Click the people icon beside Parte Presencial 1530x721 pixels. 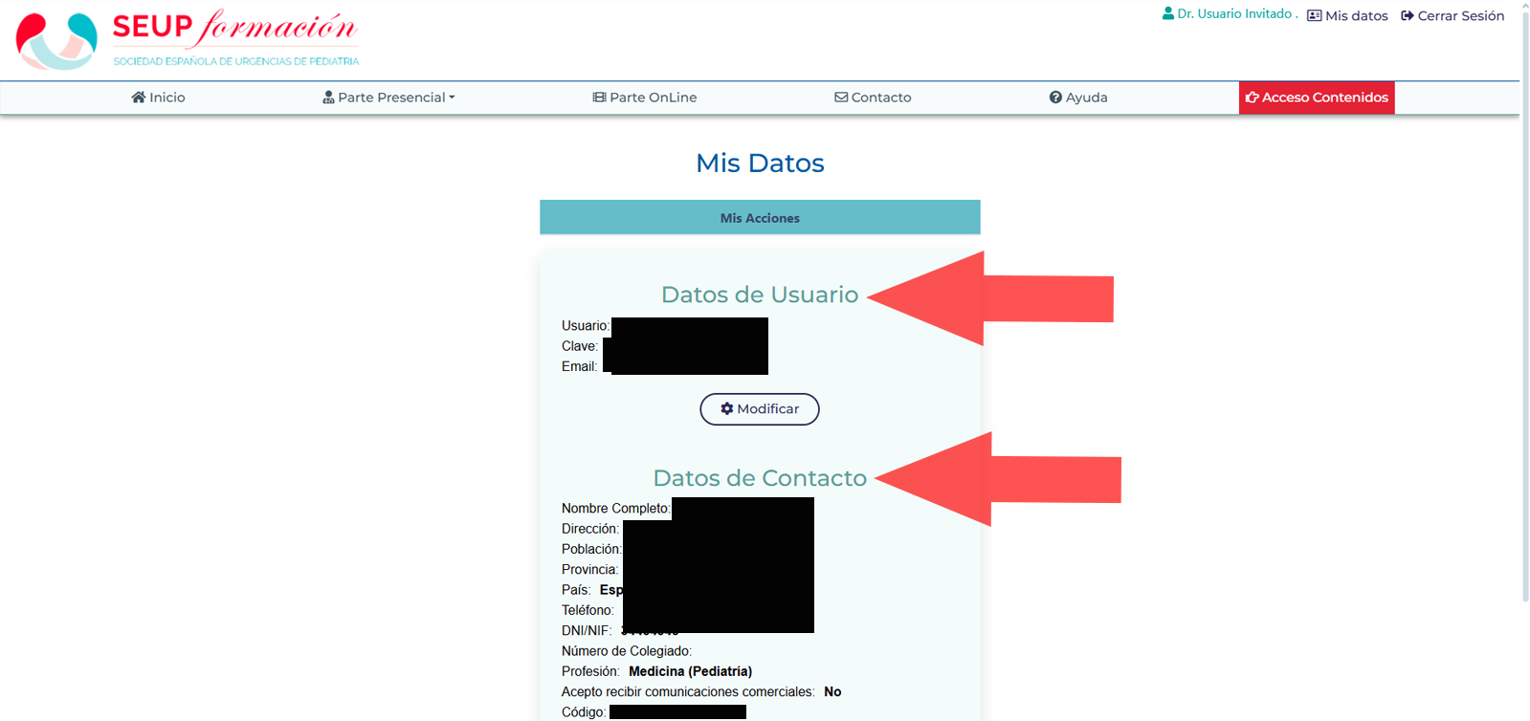[x=328, y=98]
